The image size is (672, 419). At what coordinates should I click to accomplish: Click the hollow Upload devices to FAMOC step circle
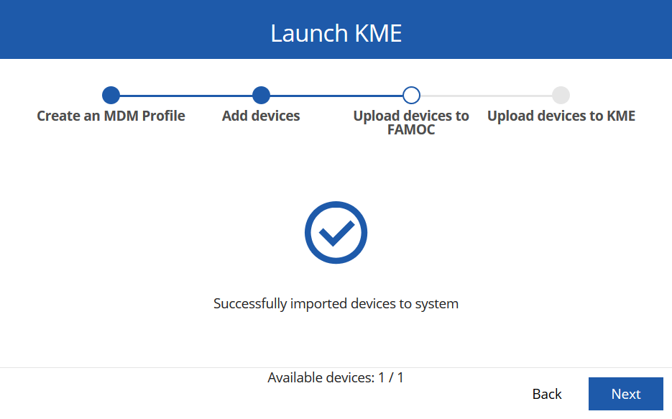tap(410, 95)
